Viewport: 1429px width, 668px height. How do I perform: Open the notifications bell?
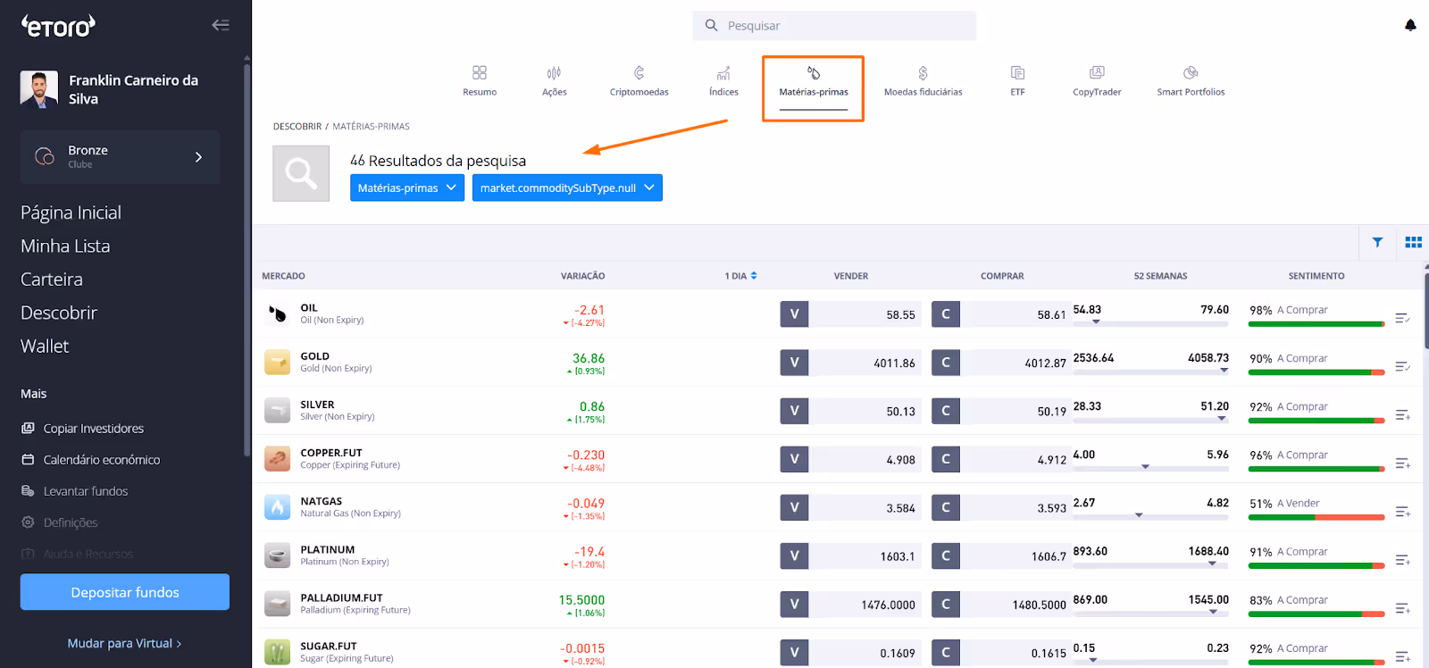click(1410, 25)
